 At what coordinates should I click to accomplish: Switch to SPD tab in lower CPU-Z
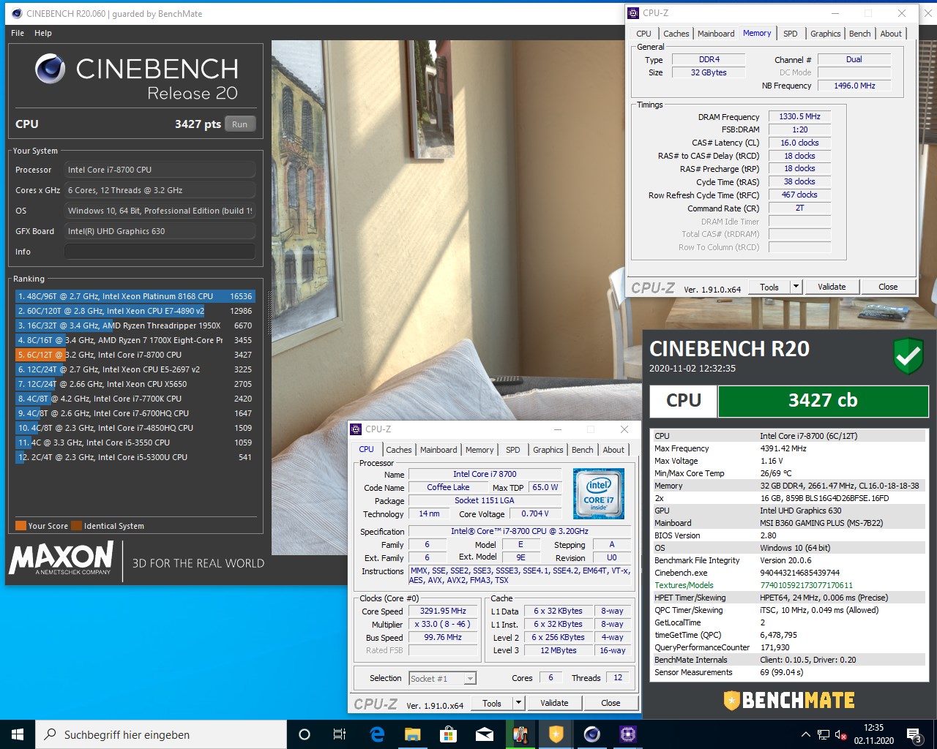coord(513,450)
